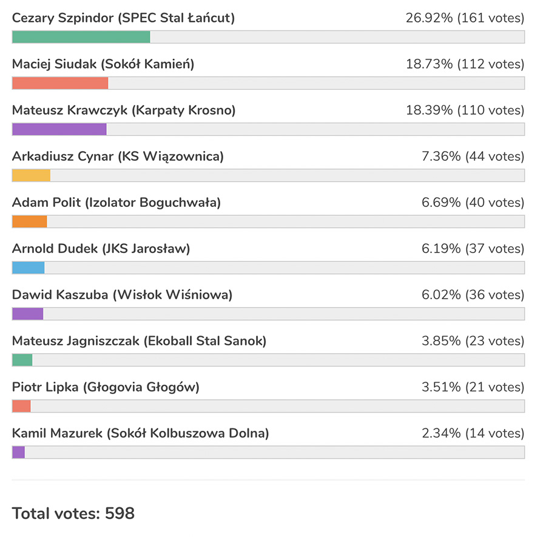Select Maciej Siudak (Sokół Kamień) label
The image size is (546, 537).
pyautogui.click(x=103, y=64)
